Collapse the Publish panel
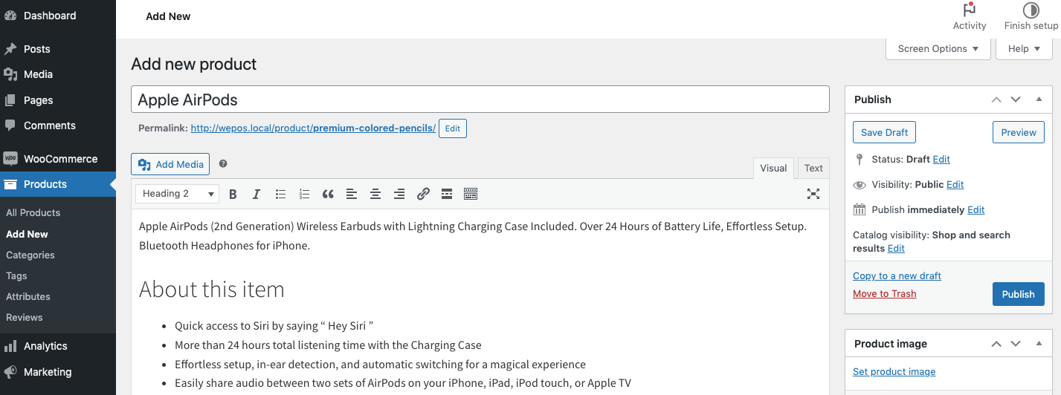 pyautogui.click(x=1039, y=99)
